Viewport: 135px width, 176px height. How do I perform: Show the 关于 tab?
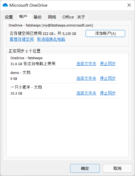point(82,17)
